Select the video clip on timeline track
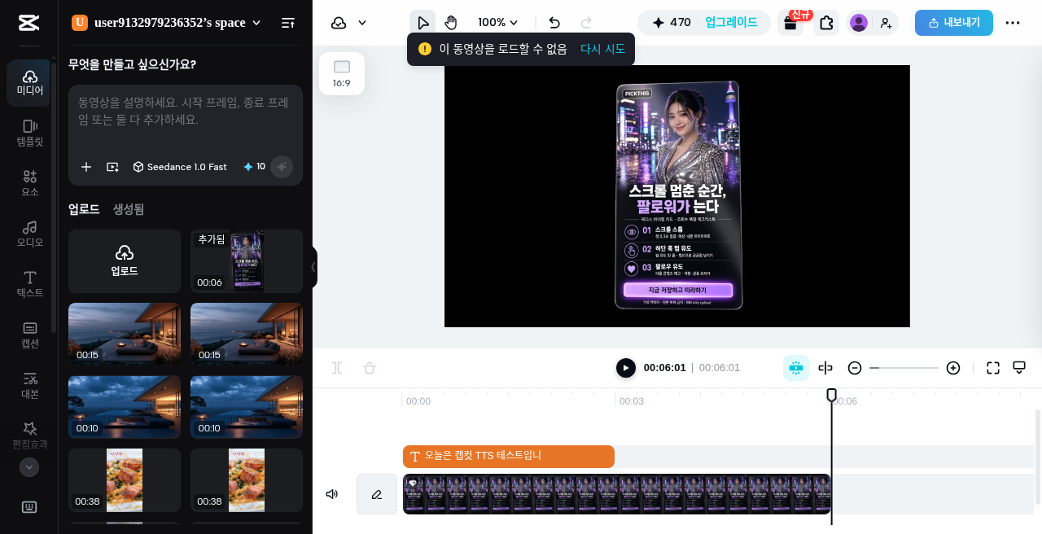This screenshot has width=1042, height=534. tap(617, 494)
